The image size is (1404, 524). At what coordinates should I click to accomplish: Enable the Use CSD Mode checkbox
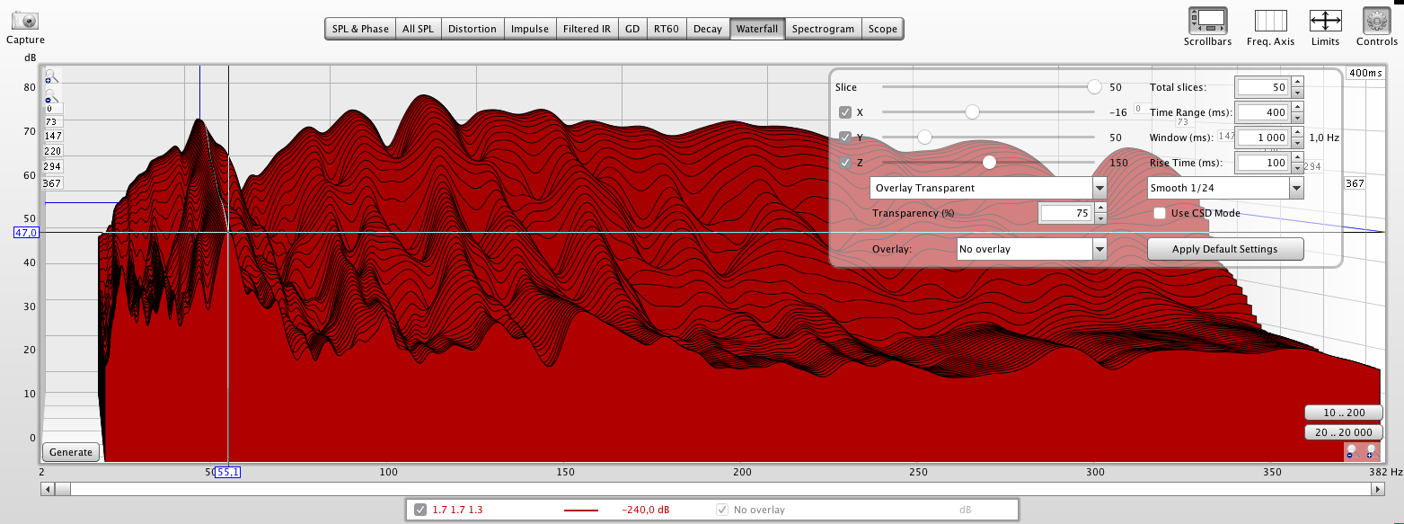(x=1160, y=213)
